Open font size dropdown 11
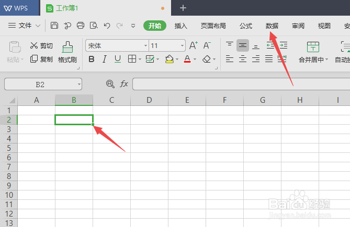 click(x=182, y=45)
